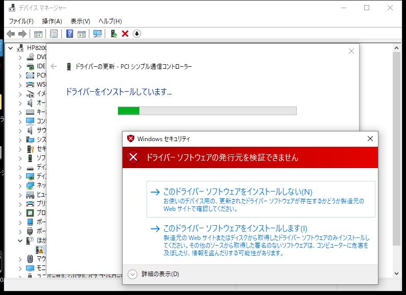Screen dimensions: 406x295
Task: Click the scrollbar up arrow in Device Manager
Action: (396, 48)
